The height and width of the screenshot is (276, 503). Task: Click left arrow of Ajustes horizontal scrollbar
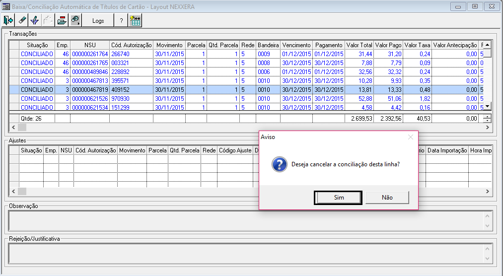pyautogui.click(x=13, y=192)
